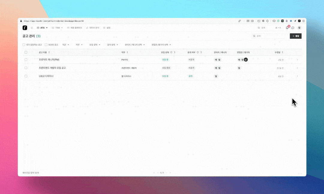Enable the 내가 담당하는 공고 checkbox
This screenshot has height=194, width=324.
24,45
